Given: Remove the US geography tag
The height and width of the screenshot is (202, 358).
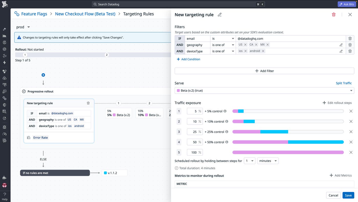Looking at the screenshot, I should 245,45.
